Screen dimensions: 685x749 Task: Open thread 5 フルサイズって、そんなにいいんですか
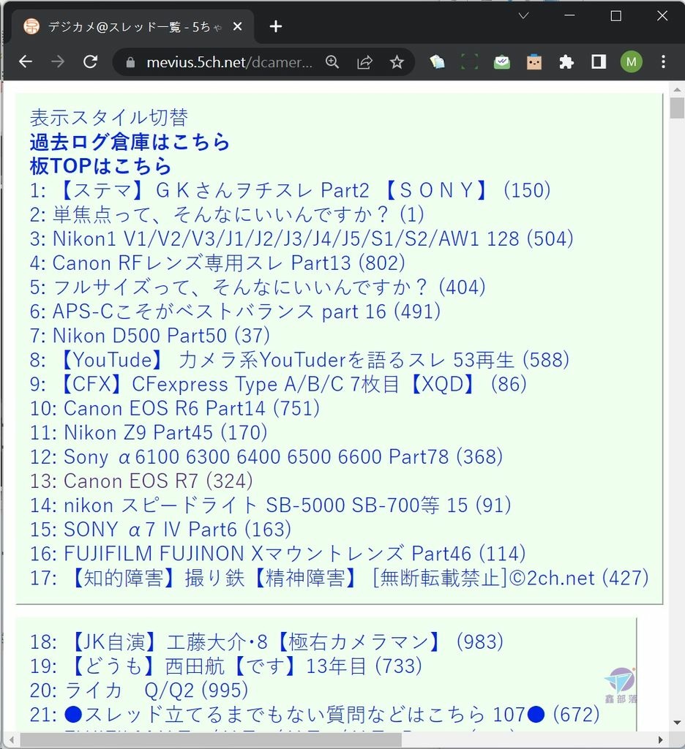258,287
